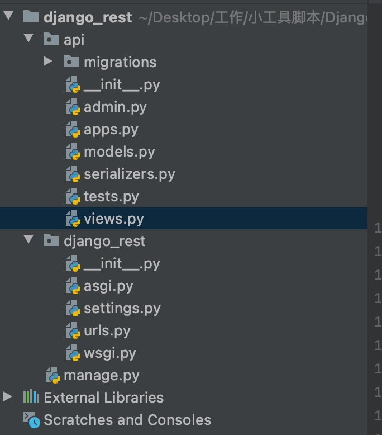Click the api package folder icon
The width and height of the screenshot is (382, 435).
tap(51, 39)
